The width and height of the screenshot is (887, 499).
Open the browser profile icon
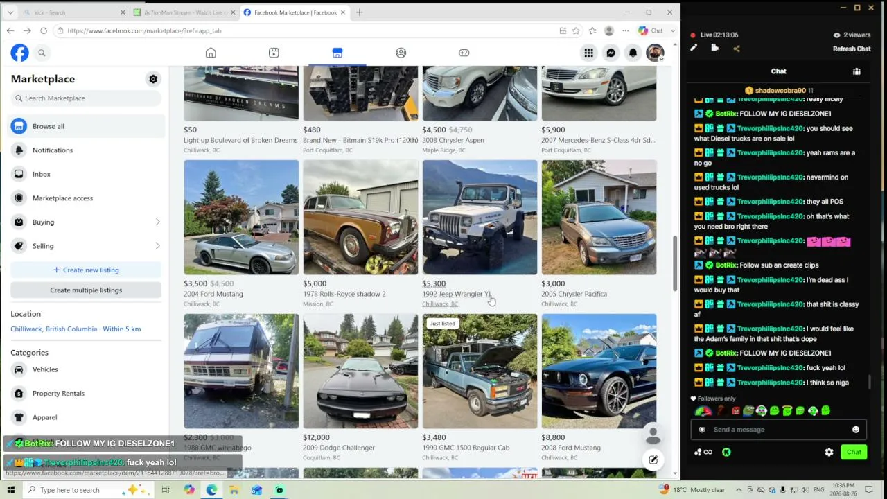pyautogui.click(x=608, y=30)
